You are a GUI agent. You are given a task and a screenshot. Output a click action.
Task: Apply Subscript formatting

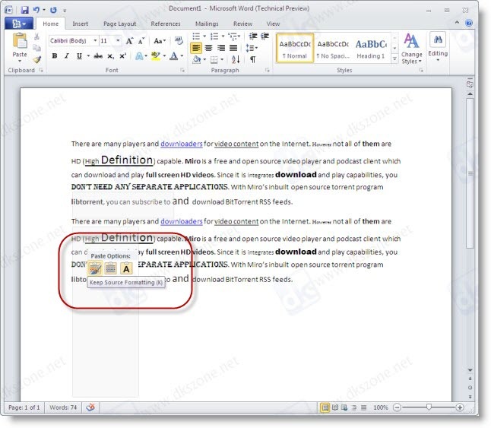click(110, 56)
